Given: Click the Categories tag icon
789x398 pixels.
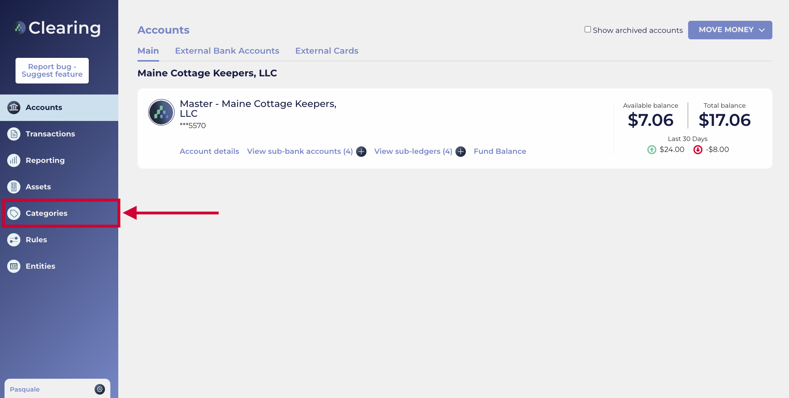Looking at the screenshot, I should click(14, 213).
